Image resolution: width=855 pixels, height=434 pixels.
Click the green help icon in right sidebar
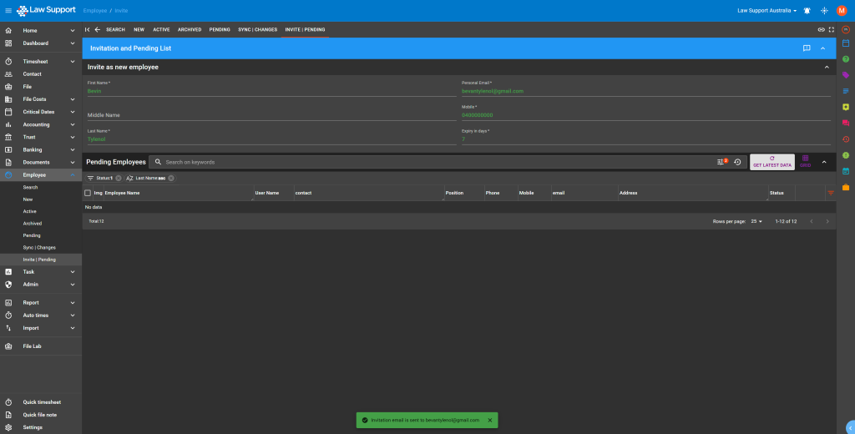pyautogui.click(x=846, y=58)
